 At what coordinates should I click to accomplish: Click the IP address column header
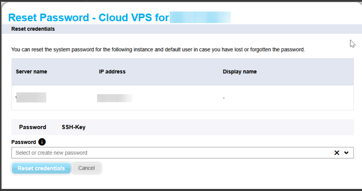coord(112,72)
